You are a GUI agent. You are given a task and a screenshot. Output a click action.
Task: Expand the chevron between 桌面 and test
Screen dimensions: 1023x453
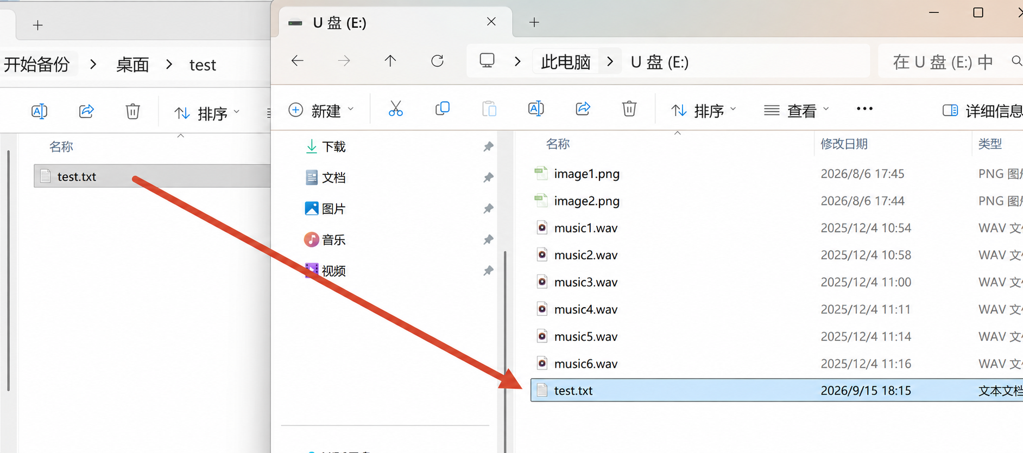[169, 64]
